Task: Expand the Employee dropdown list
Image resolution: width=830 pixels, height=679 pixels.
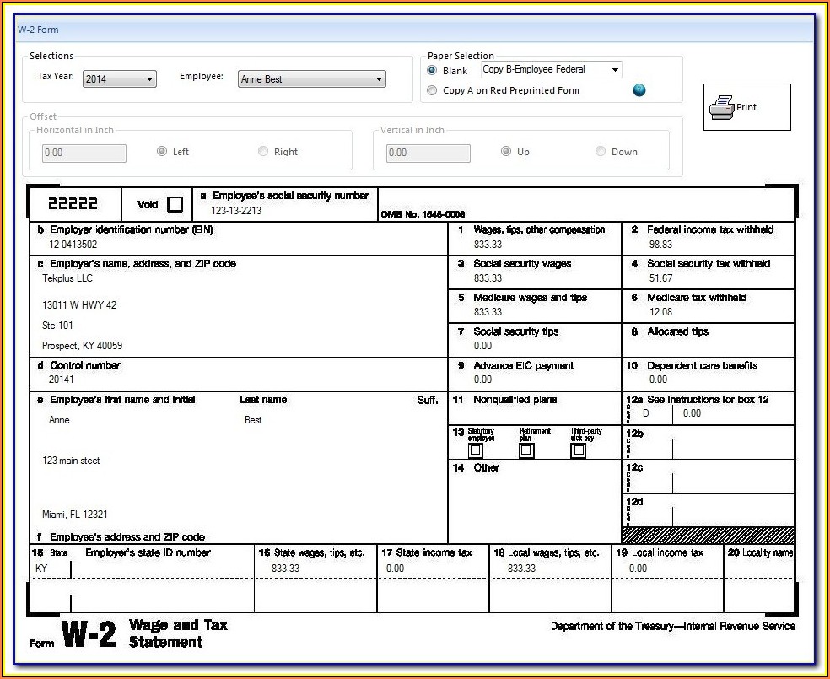Action: click(312, 79)
